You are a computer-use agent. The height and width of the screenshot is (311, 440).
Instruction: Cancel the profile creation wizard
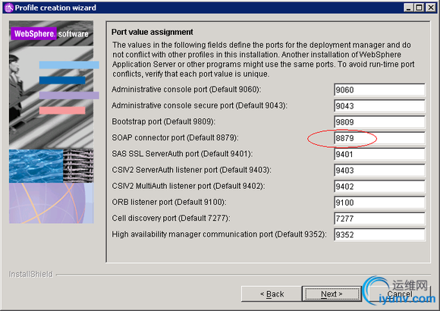400,294
